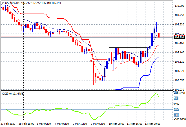Click the CCI minimum value -306.8838
The width and height of the screenshot is (186, 127).
pyautogui.click(x=180, y=119)
